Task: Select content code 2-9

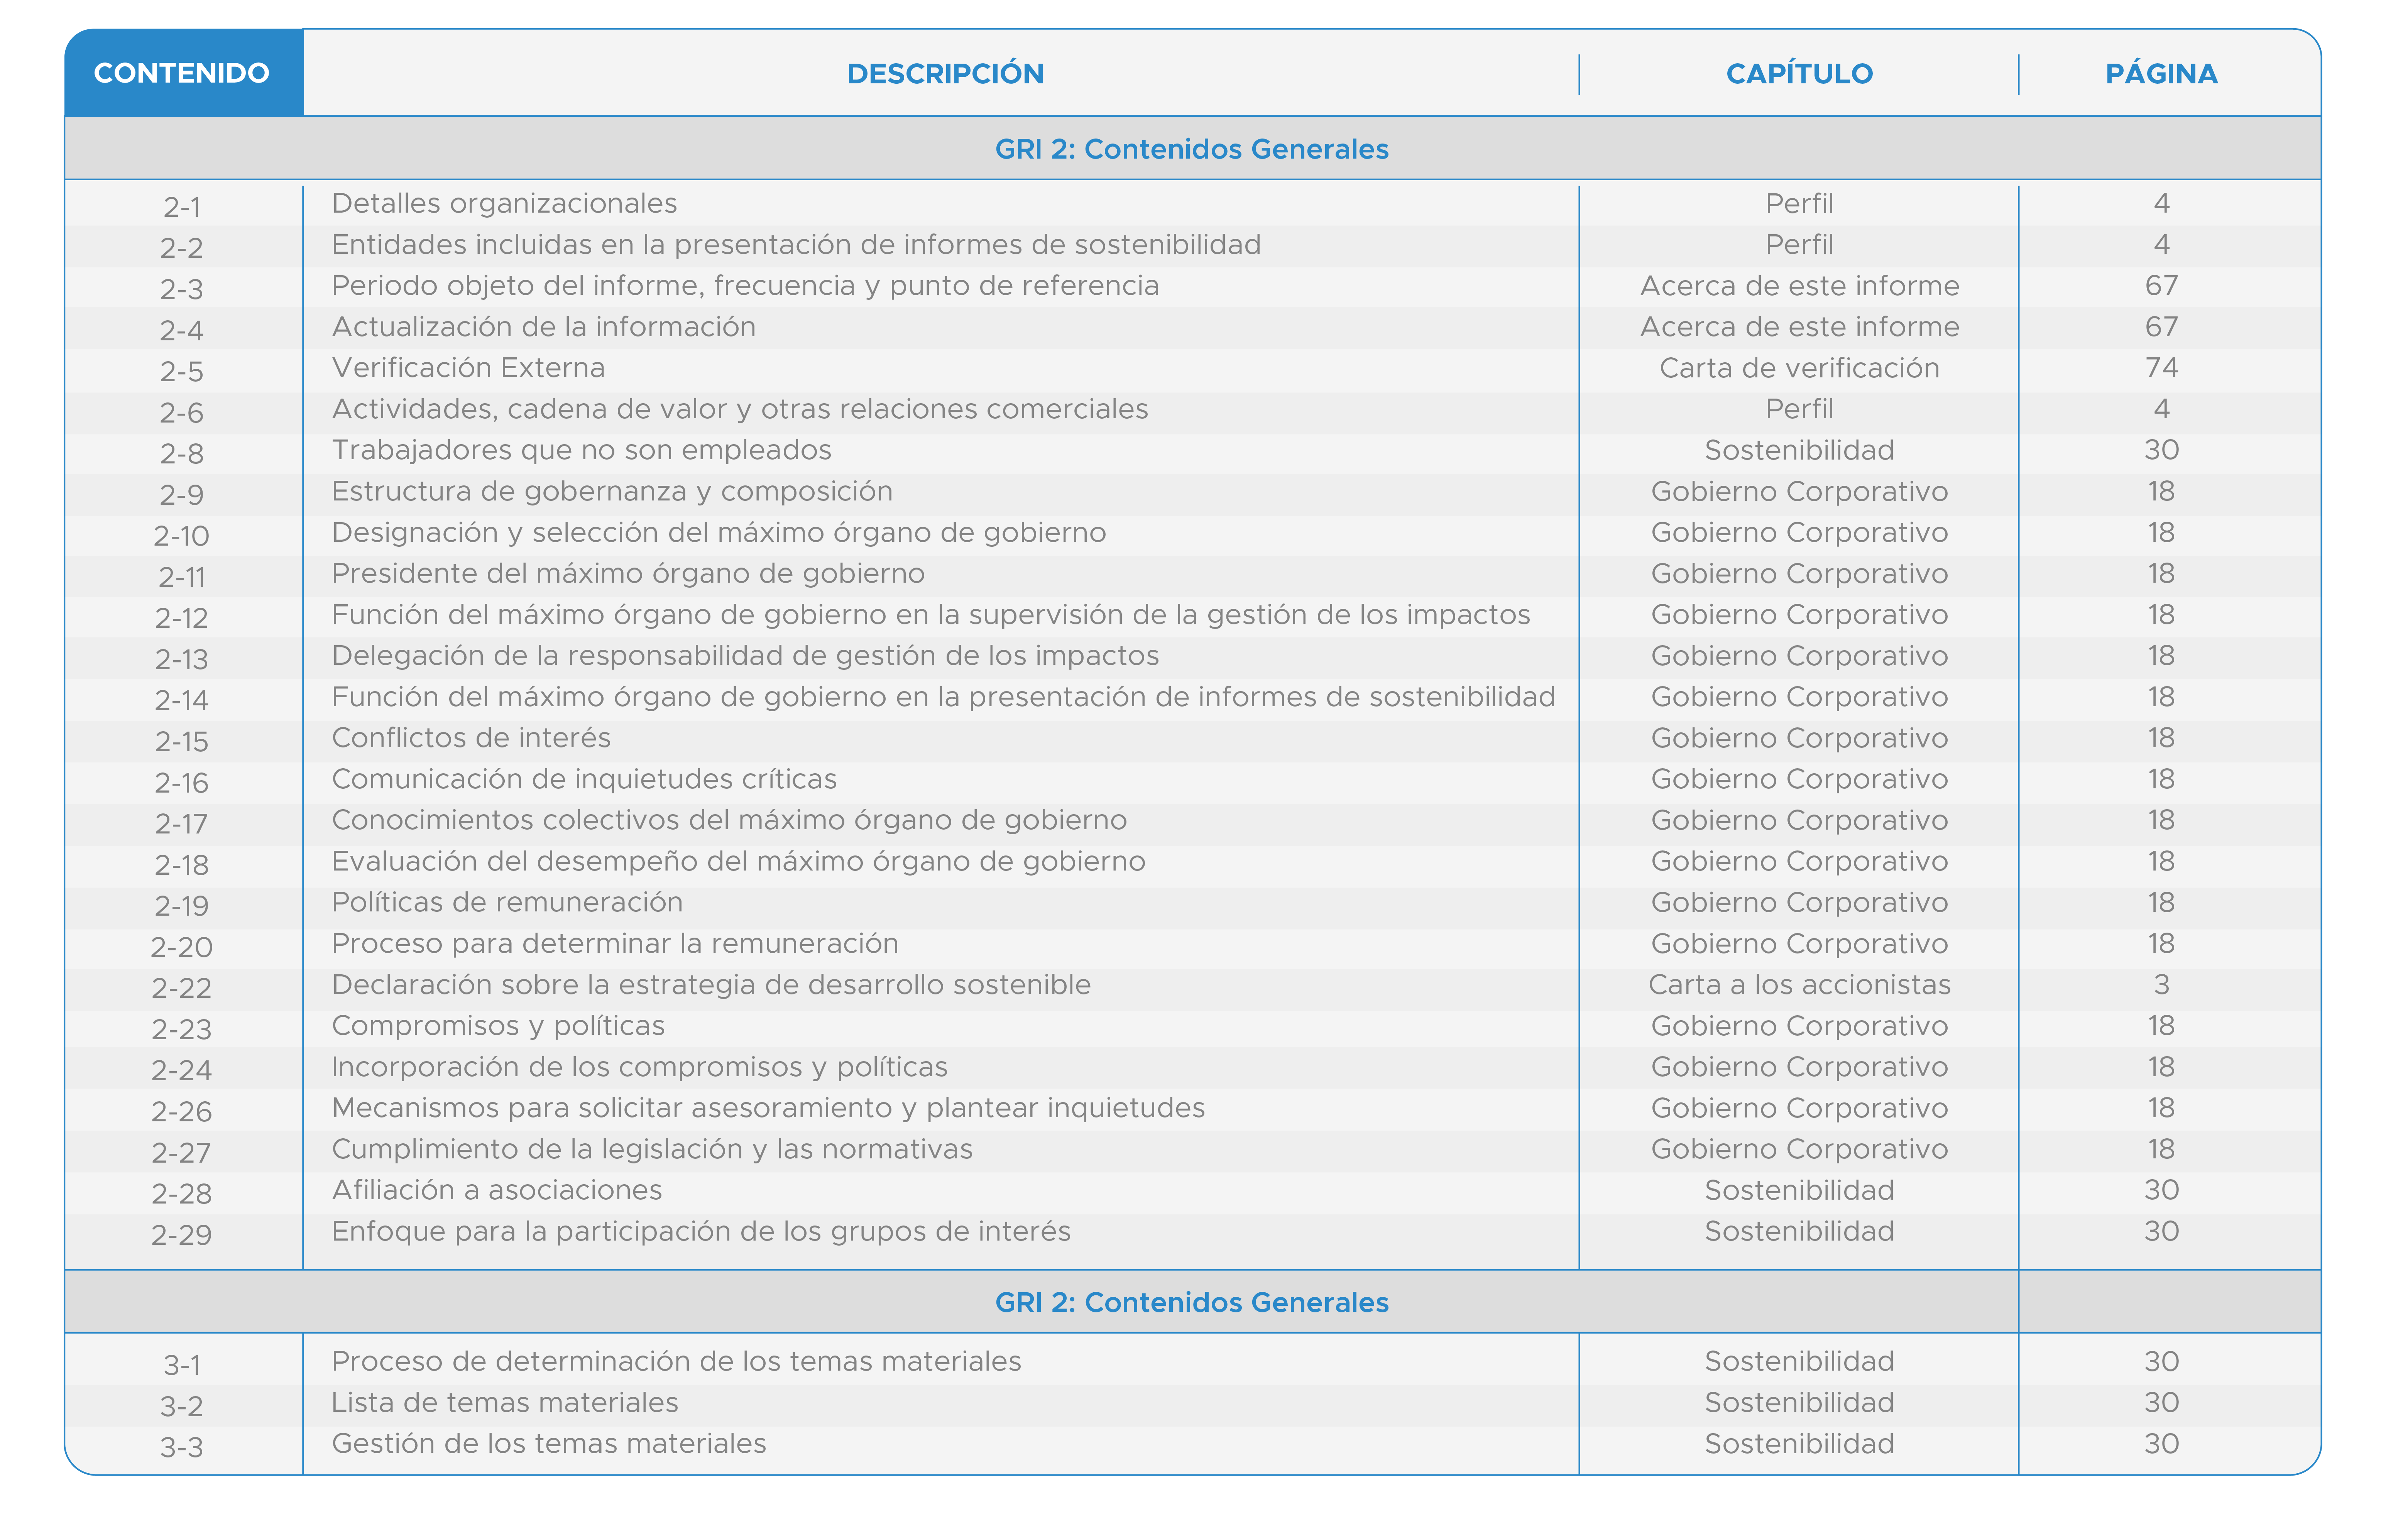Action: click(x=182, y=495)
